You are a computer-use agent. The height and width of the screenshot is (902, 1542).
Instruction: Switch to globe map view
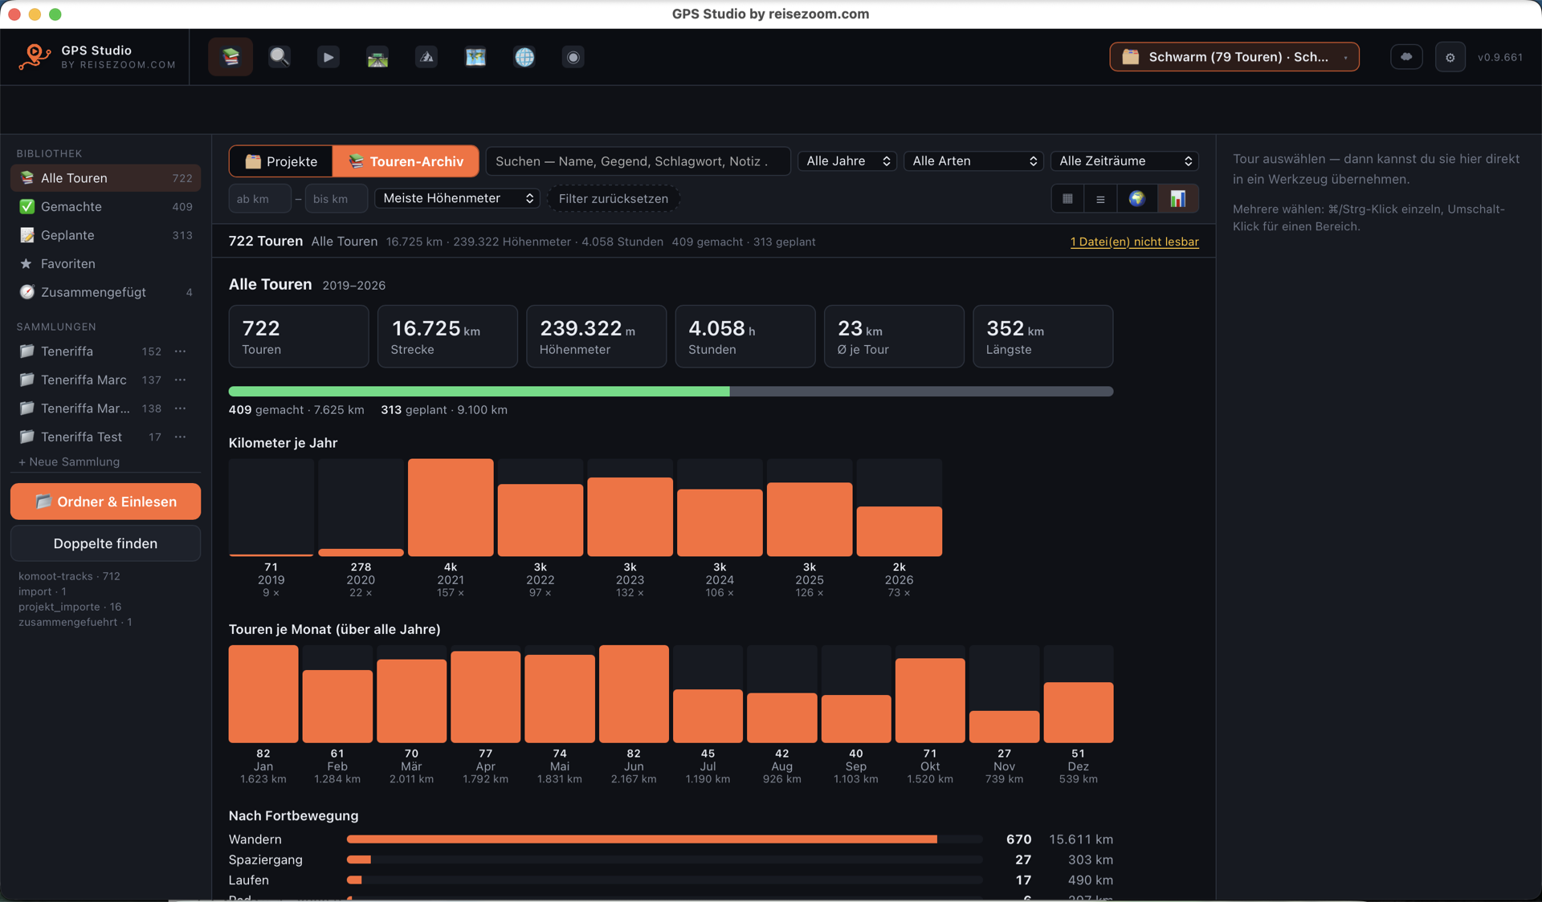point(1136,198)
